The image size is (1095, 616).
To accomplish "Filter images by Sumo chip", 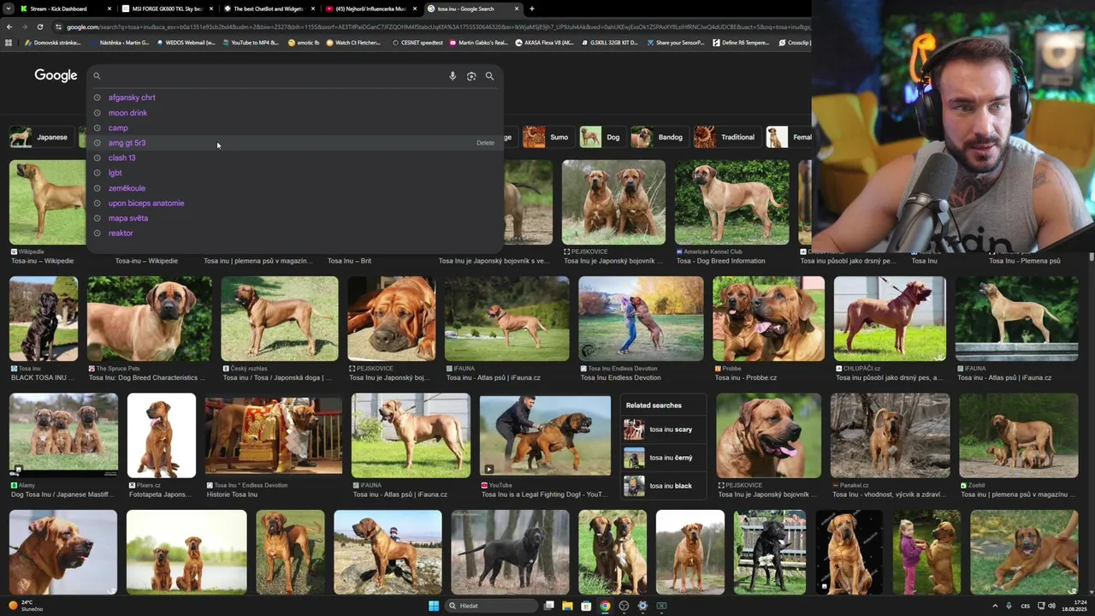I will point(547,137).
